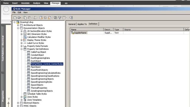Click the AEC Dimension Styles icon

(x=25, y=34)
